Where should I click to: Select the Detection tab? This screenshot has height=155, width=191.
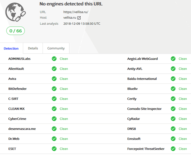pos(11,48)
